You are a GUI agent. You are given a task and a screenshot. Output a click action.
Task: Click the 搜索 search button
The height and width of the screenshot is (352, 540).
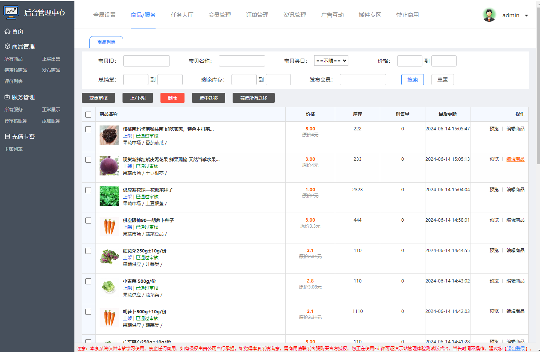pos(413,80)
